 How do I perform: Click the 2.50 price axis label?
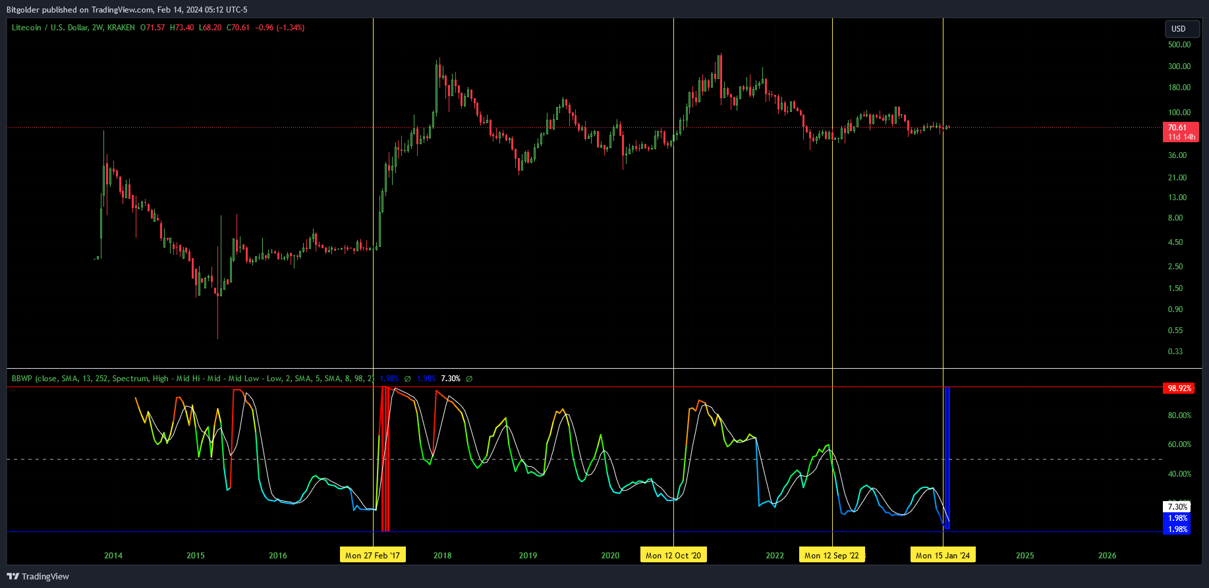(x=1175, y=267)
